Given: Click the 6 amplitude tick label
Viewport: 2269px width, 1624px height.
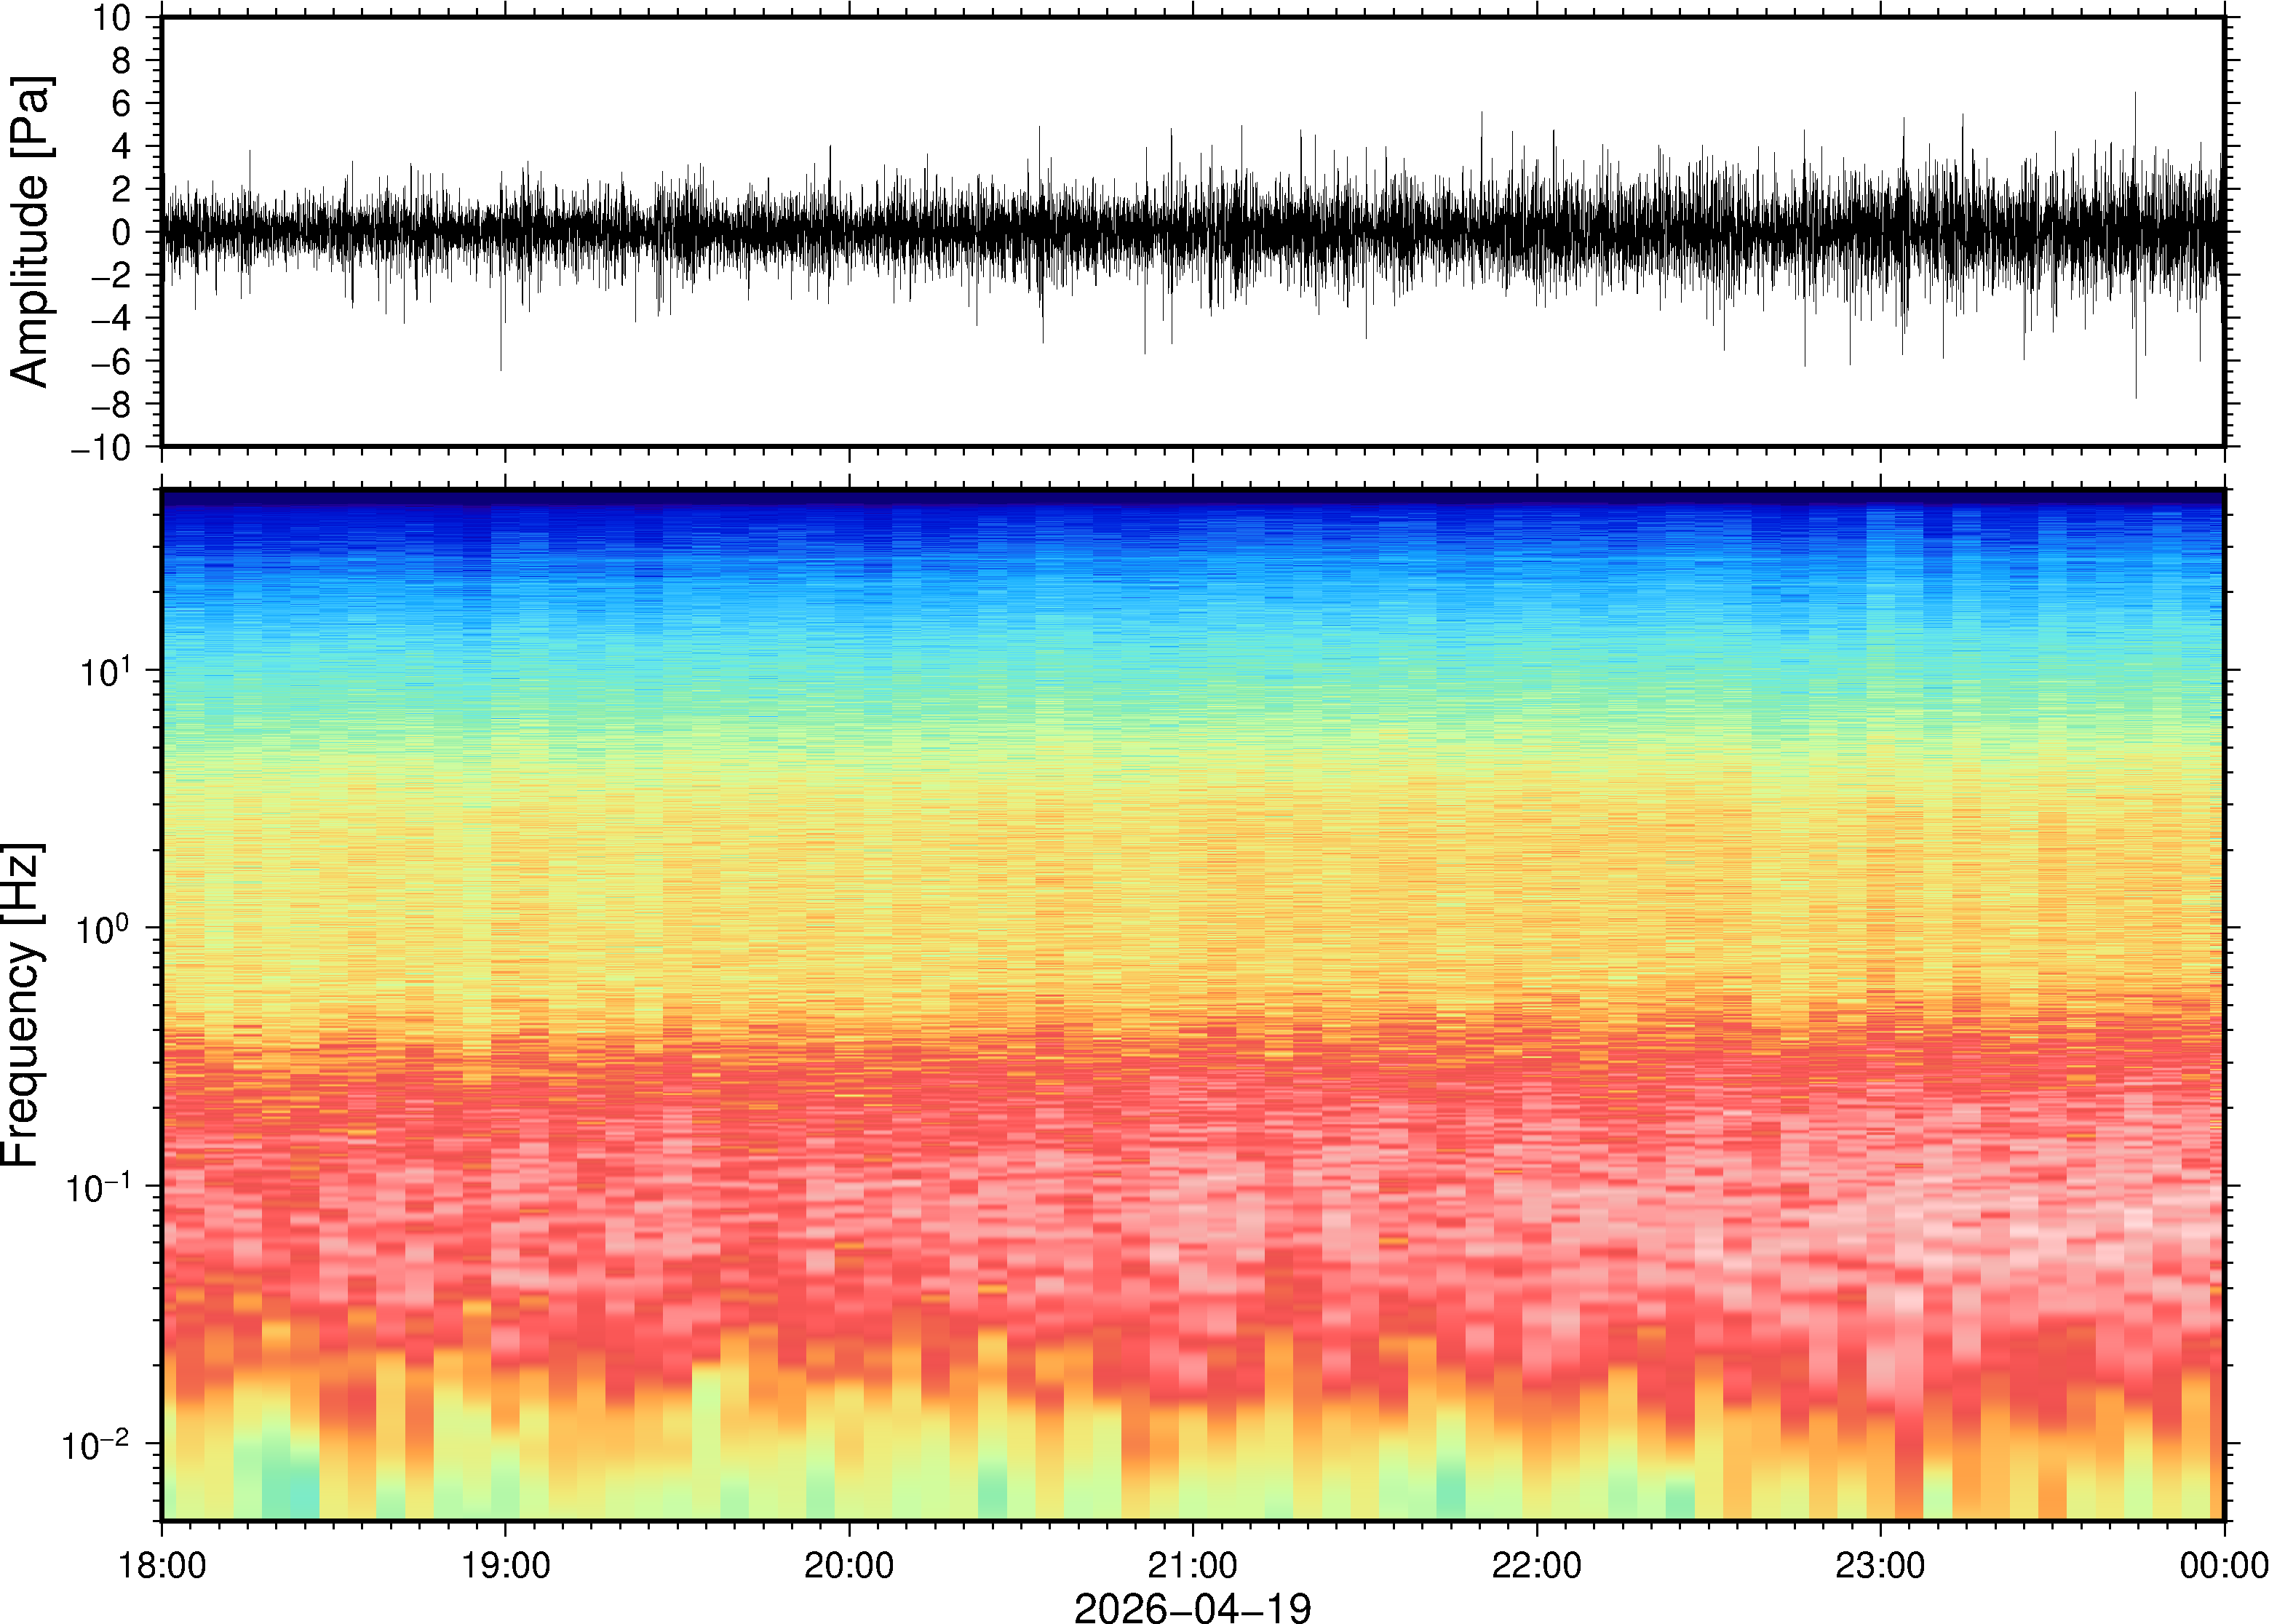Looking at the screenshot, I should pyautogui.click(x=122, y=104).
